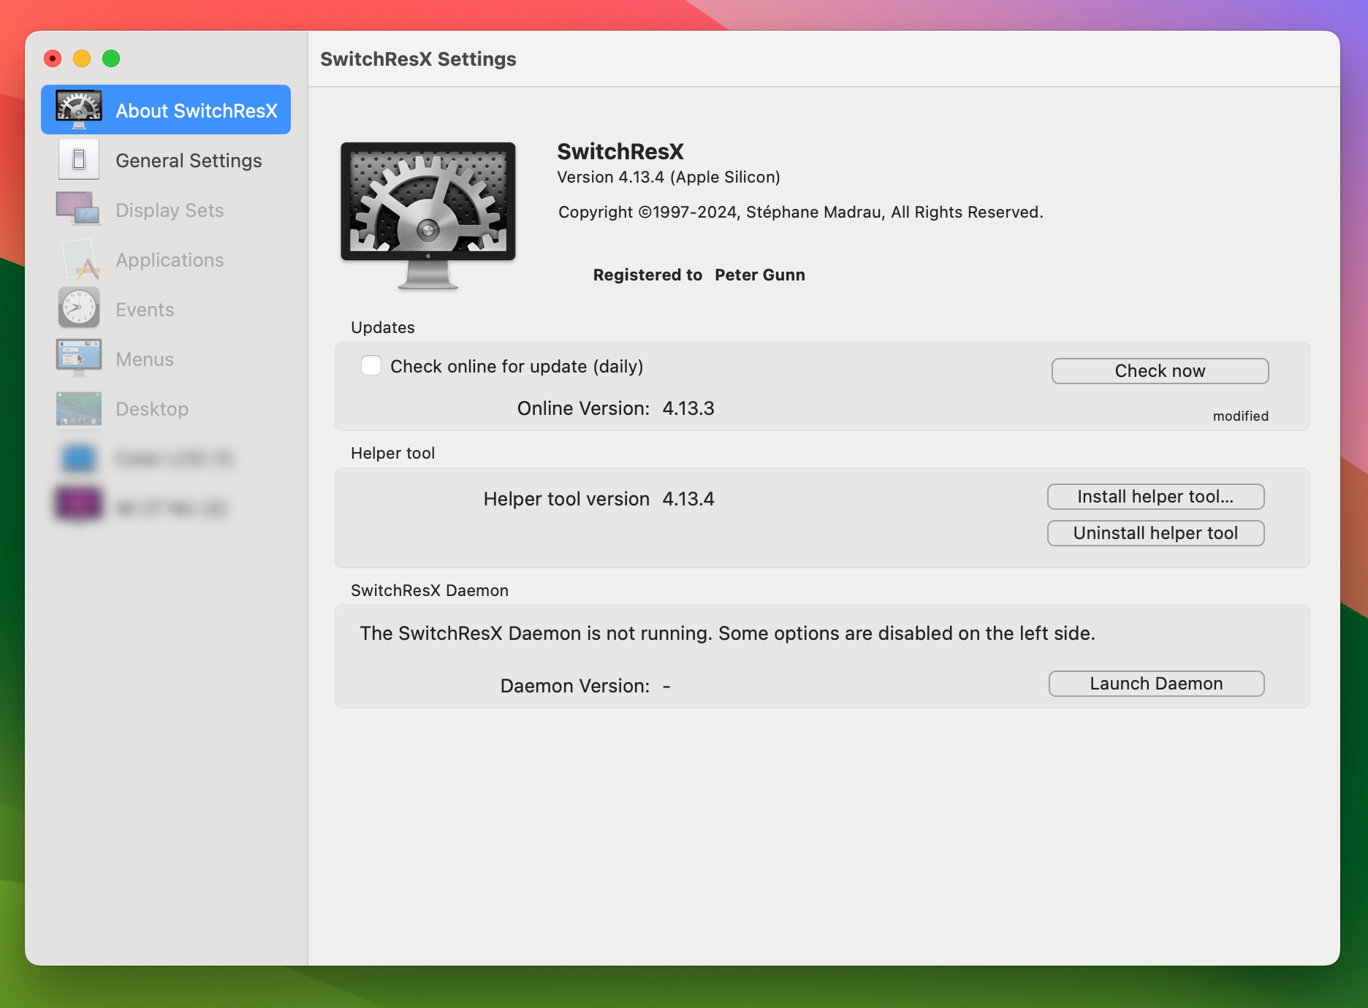Select Display Sets in sidebar

pos(166,210)
